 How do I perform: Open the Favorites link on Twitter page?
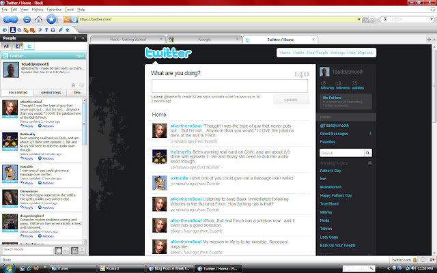click(x=328, y=142)
